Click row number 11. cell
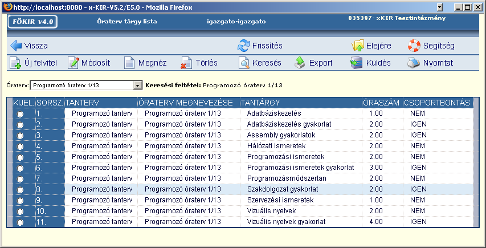 [x=50, y=222]
